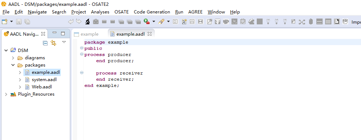This screenshot has width=361, height=140.
Task: Open the External Tools dropdown arrow
Action: (x=154, y=21)
